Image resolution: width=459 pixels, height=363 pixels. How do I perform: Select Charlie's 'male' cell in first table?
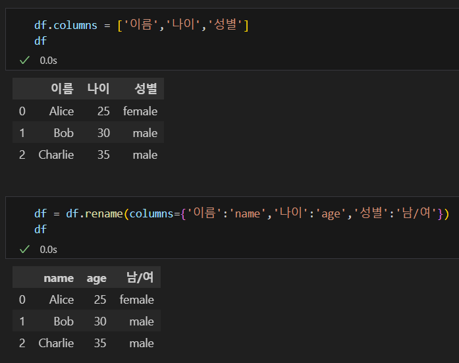(x=145, y=155)
